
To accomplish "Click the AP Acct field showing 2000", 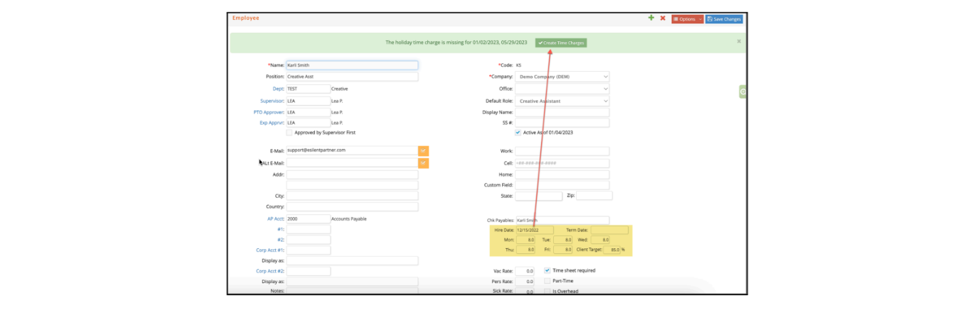I will [x=308, y=219].
